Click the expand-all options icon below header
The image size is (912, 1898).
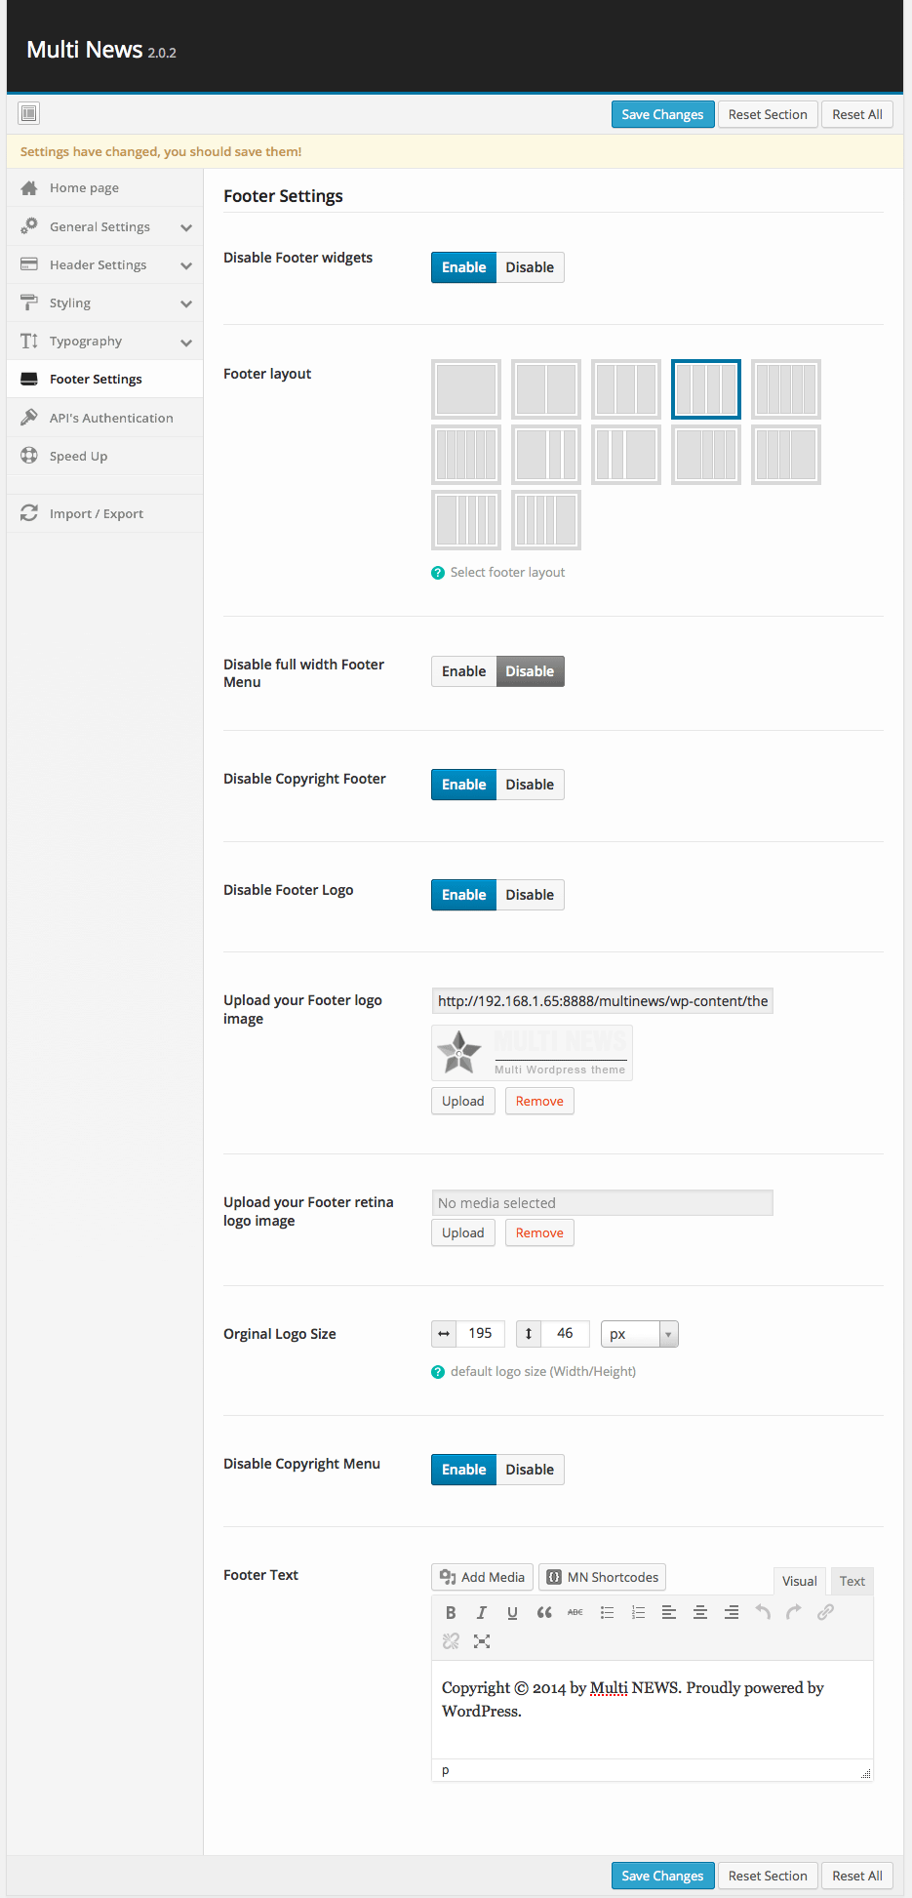pos(29,114)
